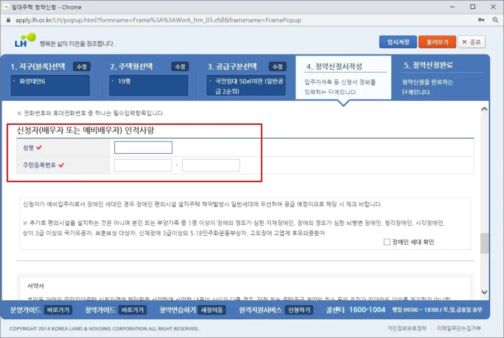This screenshot has width=504, height=338.
Task: Click the Chrome window favicon
Action: click(5, 7)
